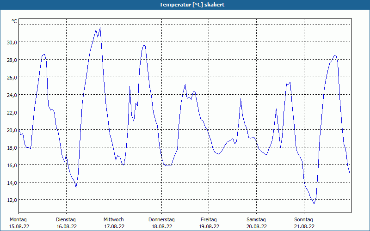Image resolution: width=370 pixels, height=231 pixels.
Task: Click the 24,0 axis value
Action: [12, 95]
